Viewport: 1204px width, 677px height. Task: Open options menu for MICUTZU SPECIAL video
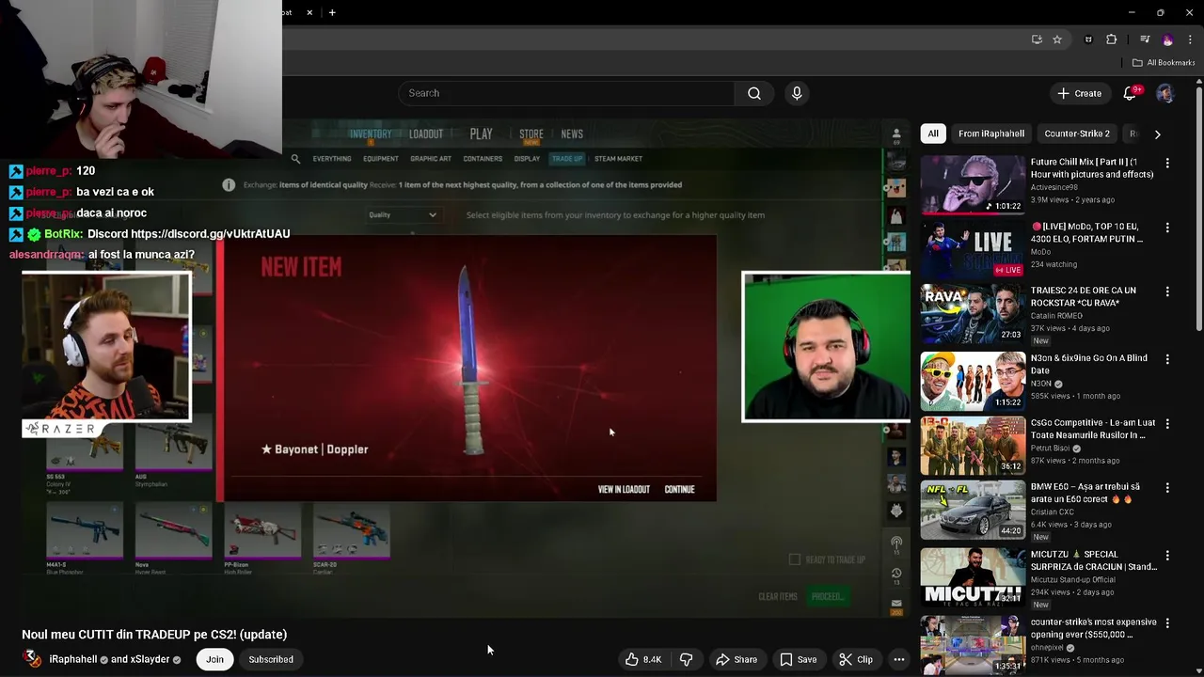coord(1167,556)
